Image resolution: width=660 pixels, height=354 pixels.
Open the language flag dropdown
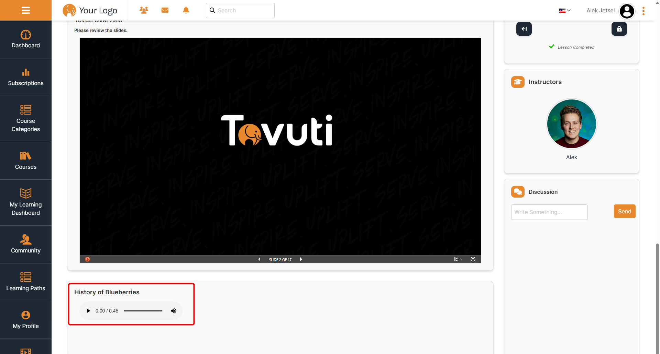tap(565, 11)
